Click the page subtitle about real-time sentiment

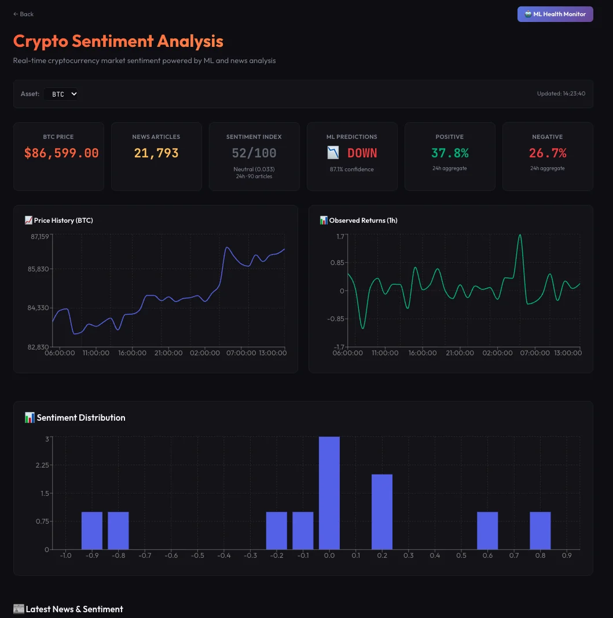144,61
